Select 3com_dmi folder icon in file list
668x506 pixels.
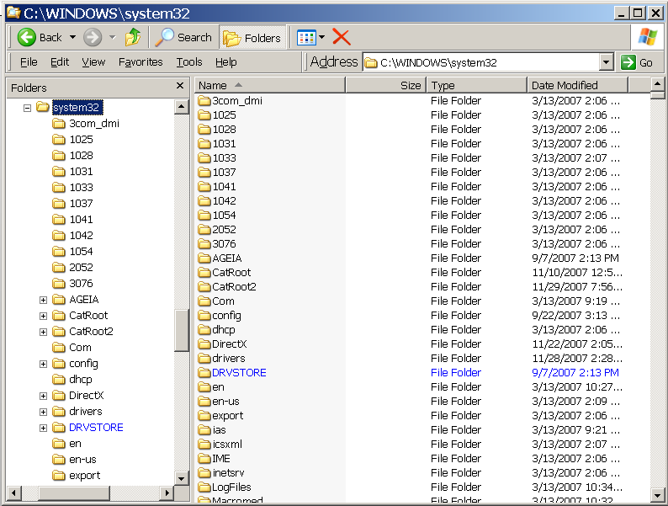[x=204, y=100]
